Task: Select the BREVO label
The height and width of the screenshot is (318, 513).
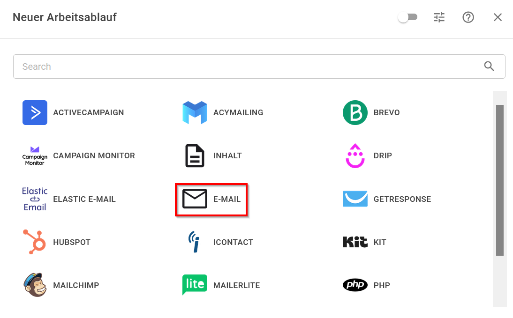Action: (387, 112)
